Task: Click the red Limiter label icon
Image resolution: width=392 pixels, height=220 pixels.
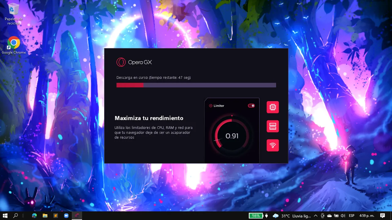Action: point(211,106)
